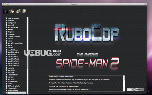Click the Save To Disk button
The image size is (152, 95).
coord(135,90)
